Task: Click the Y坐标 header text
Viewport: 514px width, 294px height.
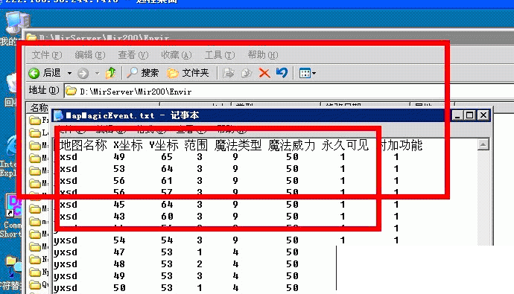Action: [164, 145]
